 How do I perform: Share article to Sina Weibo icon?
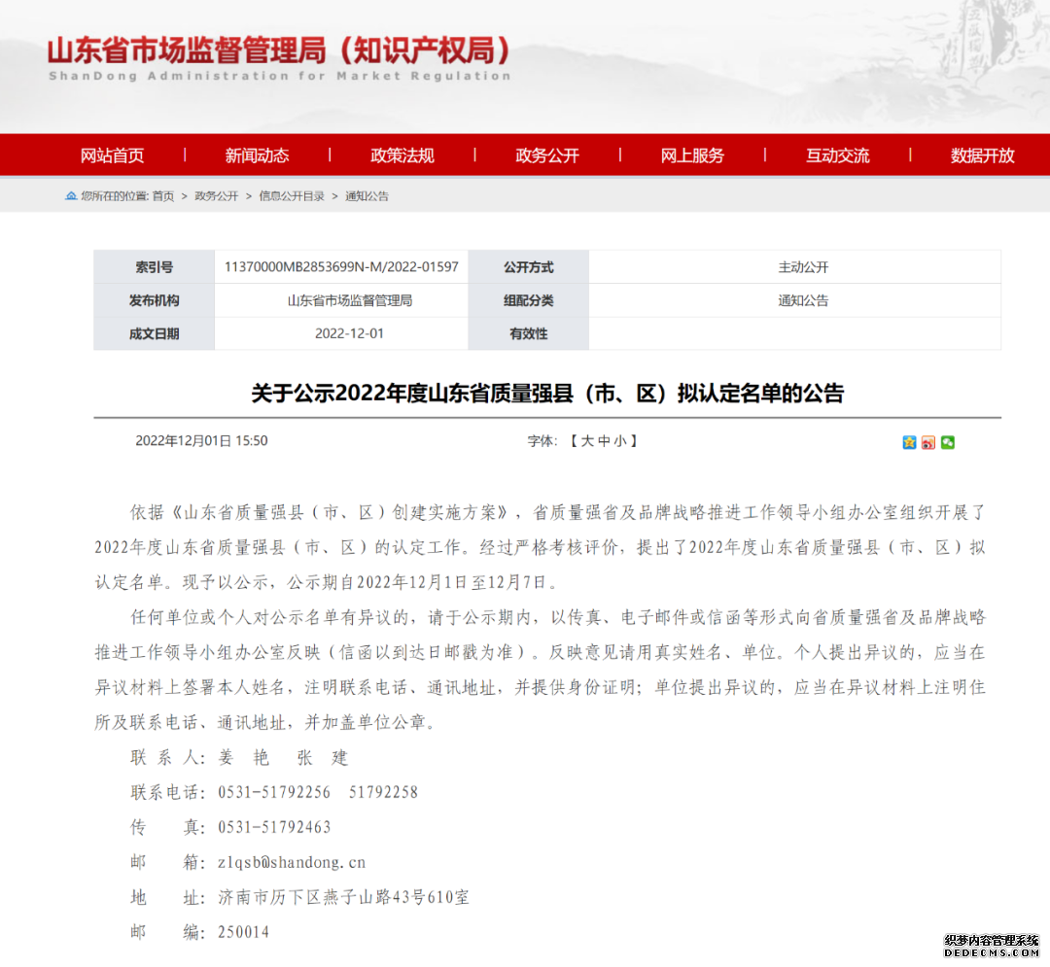click(928, 442)
